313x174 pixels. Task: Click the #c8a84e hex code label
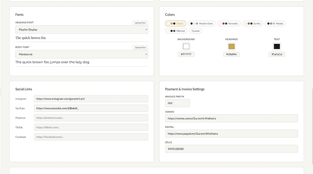click(x=231, y=54)
